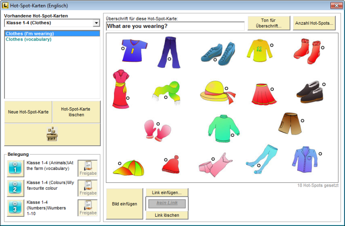345x226 pixels.
Task: Select Clothes (I'm wearing) list entry
Action: [x=30, y=34]
